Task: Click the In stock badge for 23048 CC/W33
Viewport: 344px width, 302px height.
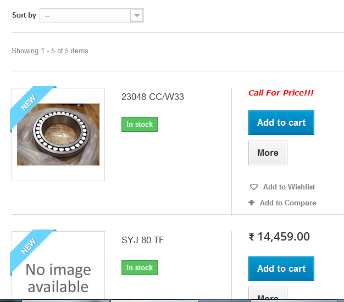Action: (x=140, y=124)
